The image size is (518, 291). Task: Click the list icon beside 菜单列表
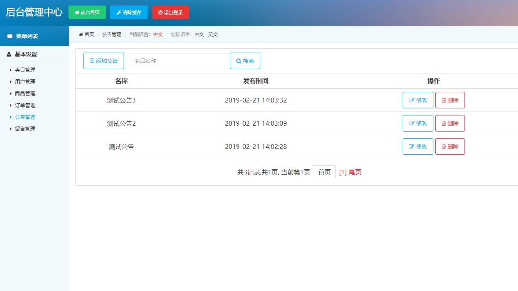(x=9, y=36)
